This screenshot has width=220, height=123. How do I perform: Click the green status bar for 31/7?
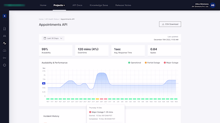[110, 99]
